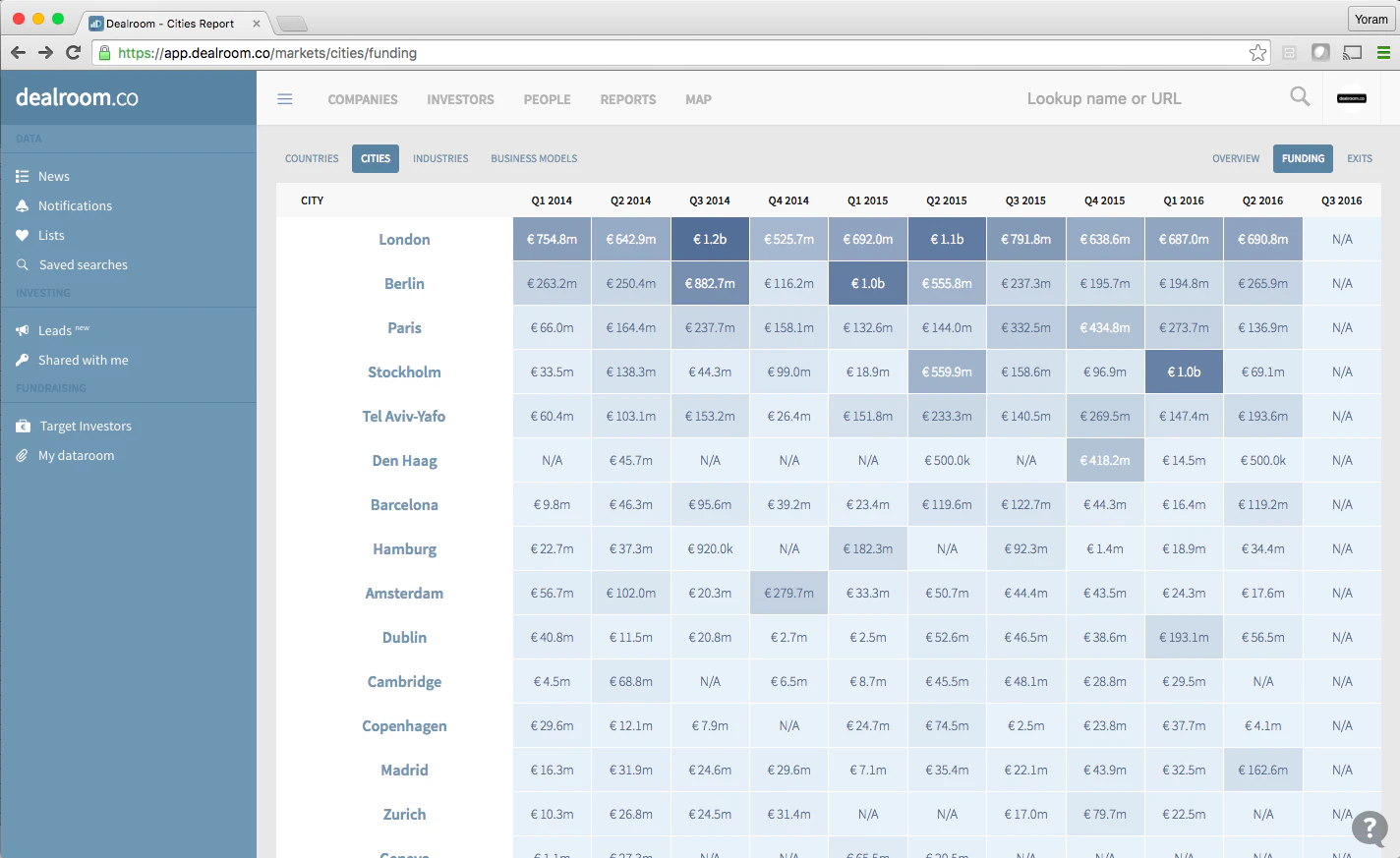Click the search magnifier icon

tap(1300, 96)
